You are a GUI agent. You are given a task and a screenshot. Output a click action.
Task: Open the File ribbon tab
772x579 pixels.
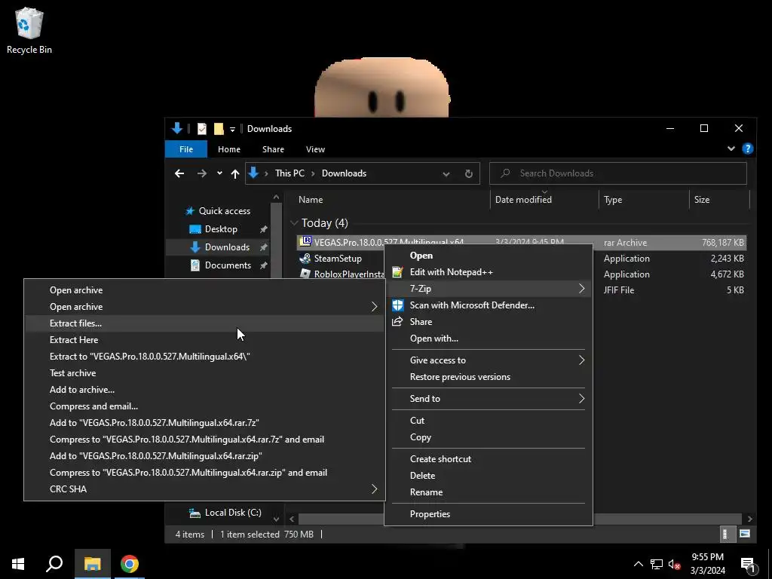(186, 149)
